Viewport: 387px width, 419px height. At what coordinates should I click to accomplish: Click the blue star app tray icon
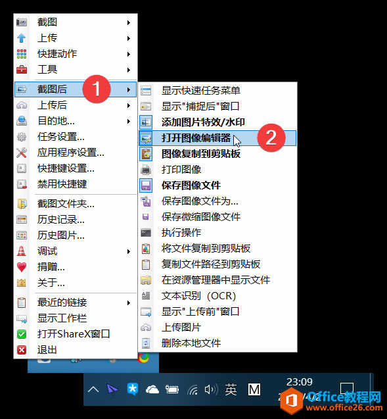[x=132, y=389]
